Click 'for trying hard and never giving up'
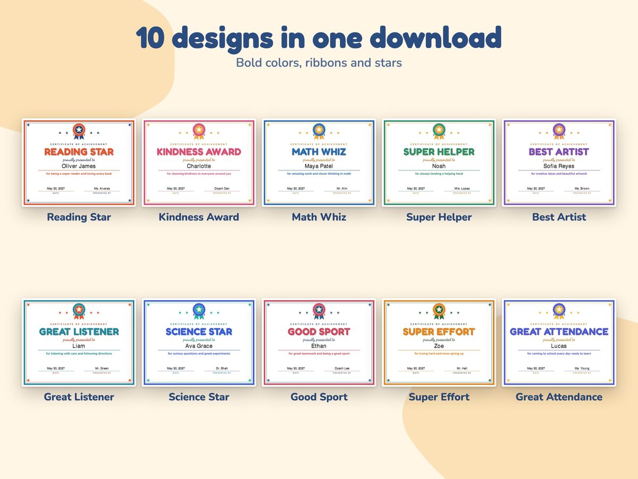This screenshot has height=479, width=638. point(439,353)
